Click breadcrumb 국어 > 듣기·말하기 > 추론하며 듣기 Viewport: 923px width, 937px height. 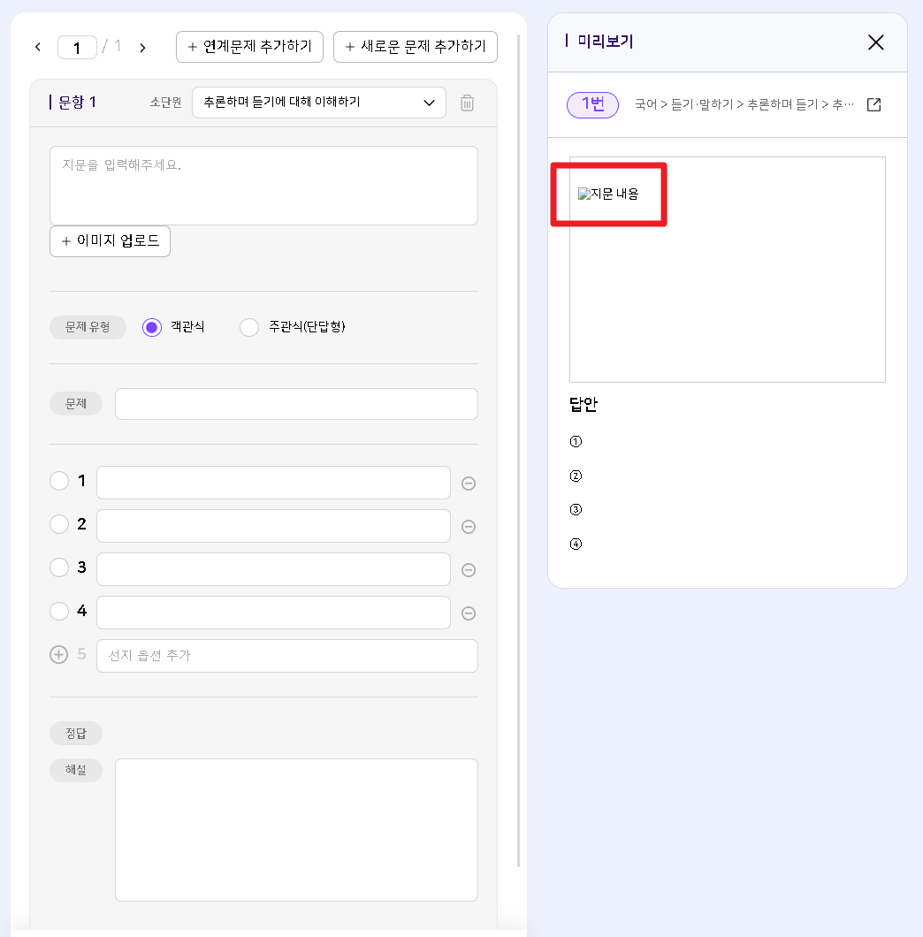744,104
